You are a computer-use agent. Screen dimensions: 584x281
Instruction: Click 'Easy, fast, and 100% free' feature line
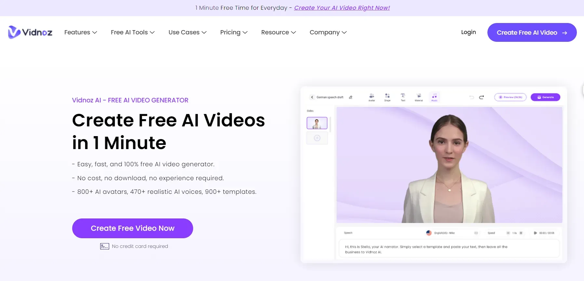pyautogui.click(x=143, y=164)
